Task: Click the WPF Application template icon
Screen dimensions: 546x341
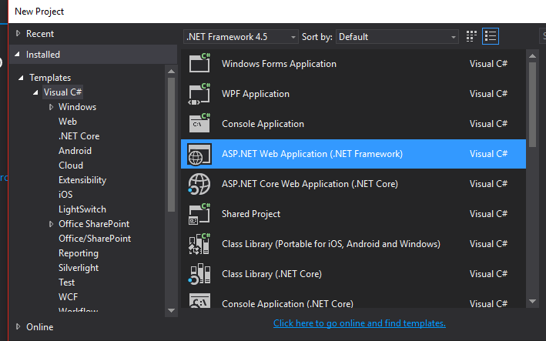Action: point(199,94)
